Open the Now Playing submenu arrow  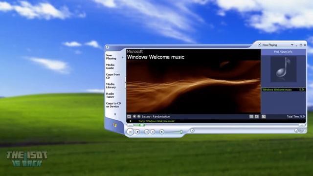coord(123,57)
